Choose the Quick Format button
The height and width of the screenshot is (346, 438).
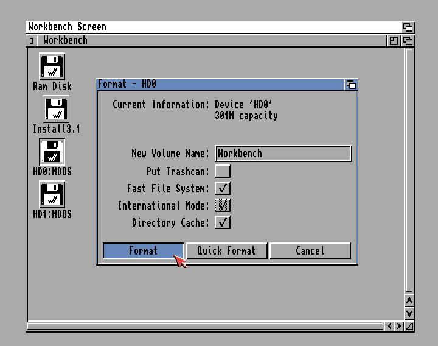click(x=226, y=251)
